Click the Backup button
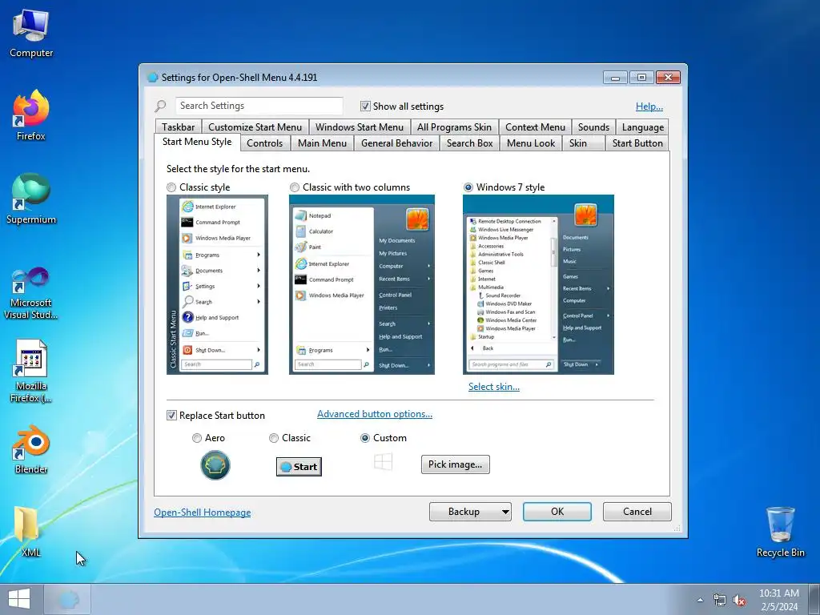820x615 pixels. click(x=464, y=512)
